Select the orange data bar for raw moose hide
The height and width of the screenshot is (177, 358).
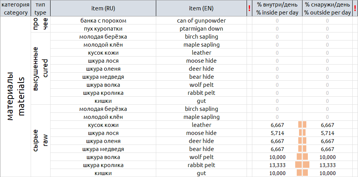(302, 133)
